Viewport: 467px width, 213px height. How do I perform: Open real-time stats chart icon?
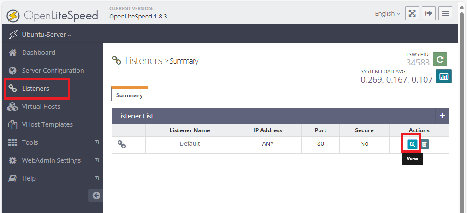[444, 76]
